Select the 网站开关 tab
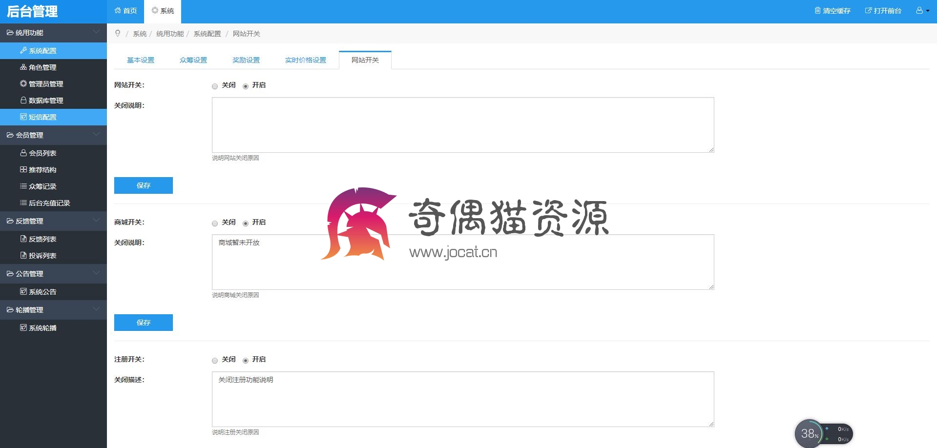This screenshot has width=937, height=448. tap(365, 60)
